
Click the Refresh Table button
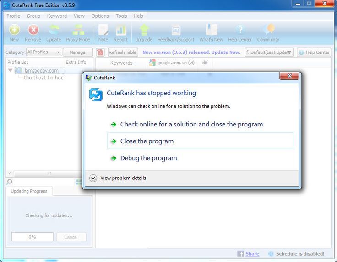click(x=123, y=52)
